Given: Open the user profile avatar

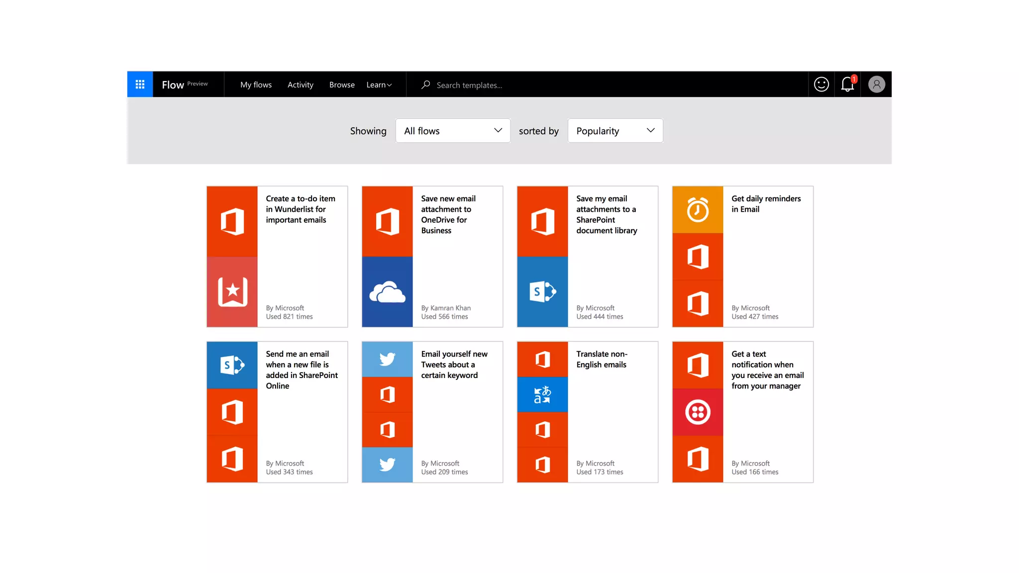Looking at the screenshot, I should pyautogui.click(x=876, y=85).
